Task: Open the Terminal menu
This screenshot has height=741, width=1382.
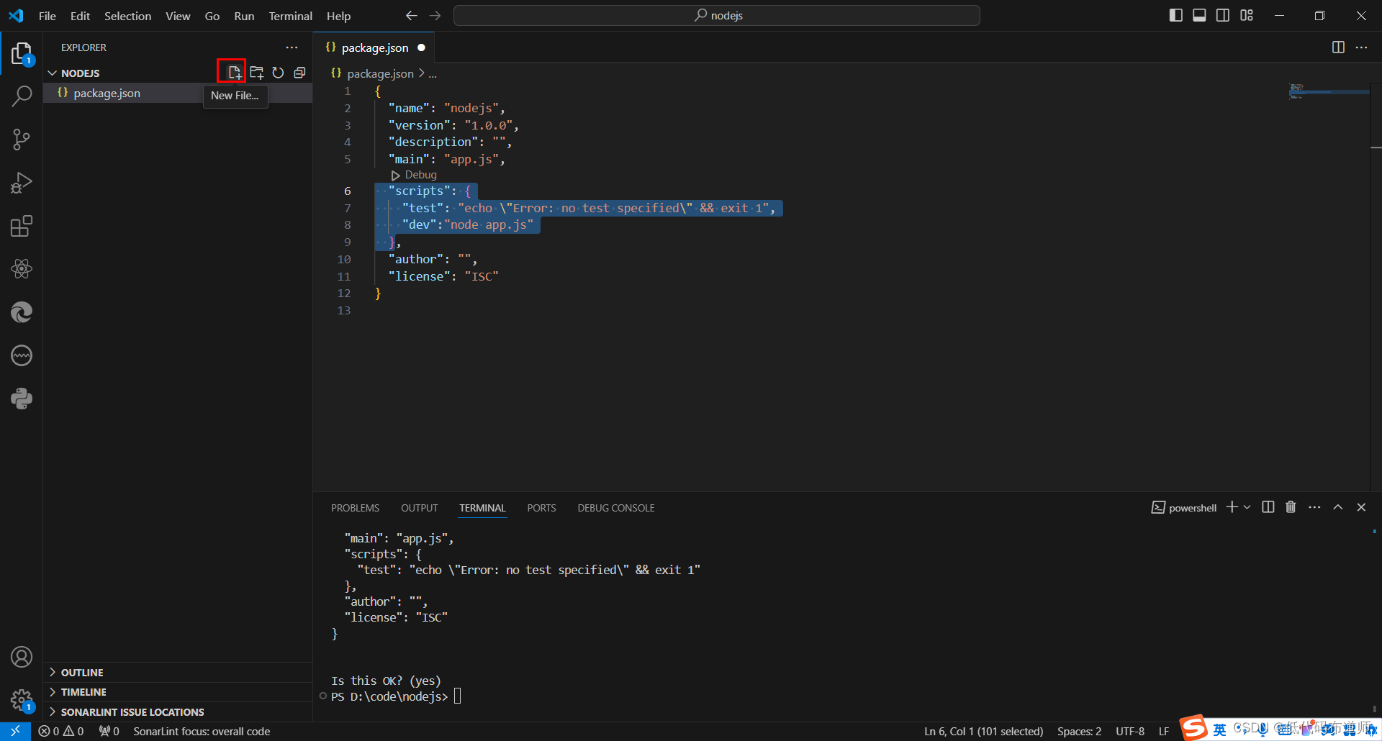Action: [291, 16]
